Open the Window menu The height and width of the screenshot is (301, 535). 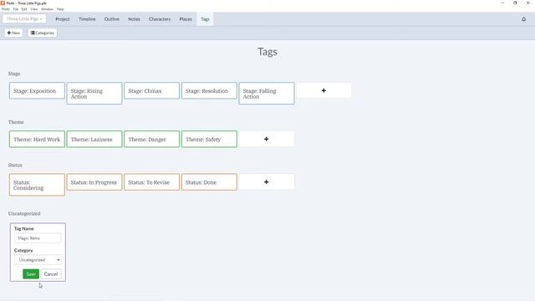pyautogui.click(x=47, y=9)
